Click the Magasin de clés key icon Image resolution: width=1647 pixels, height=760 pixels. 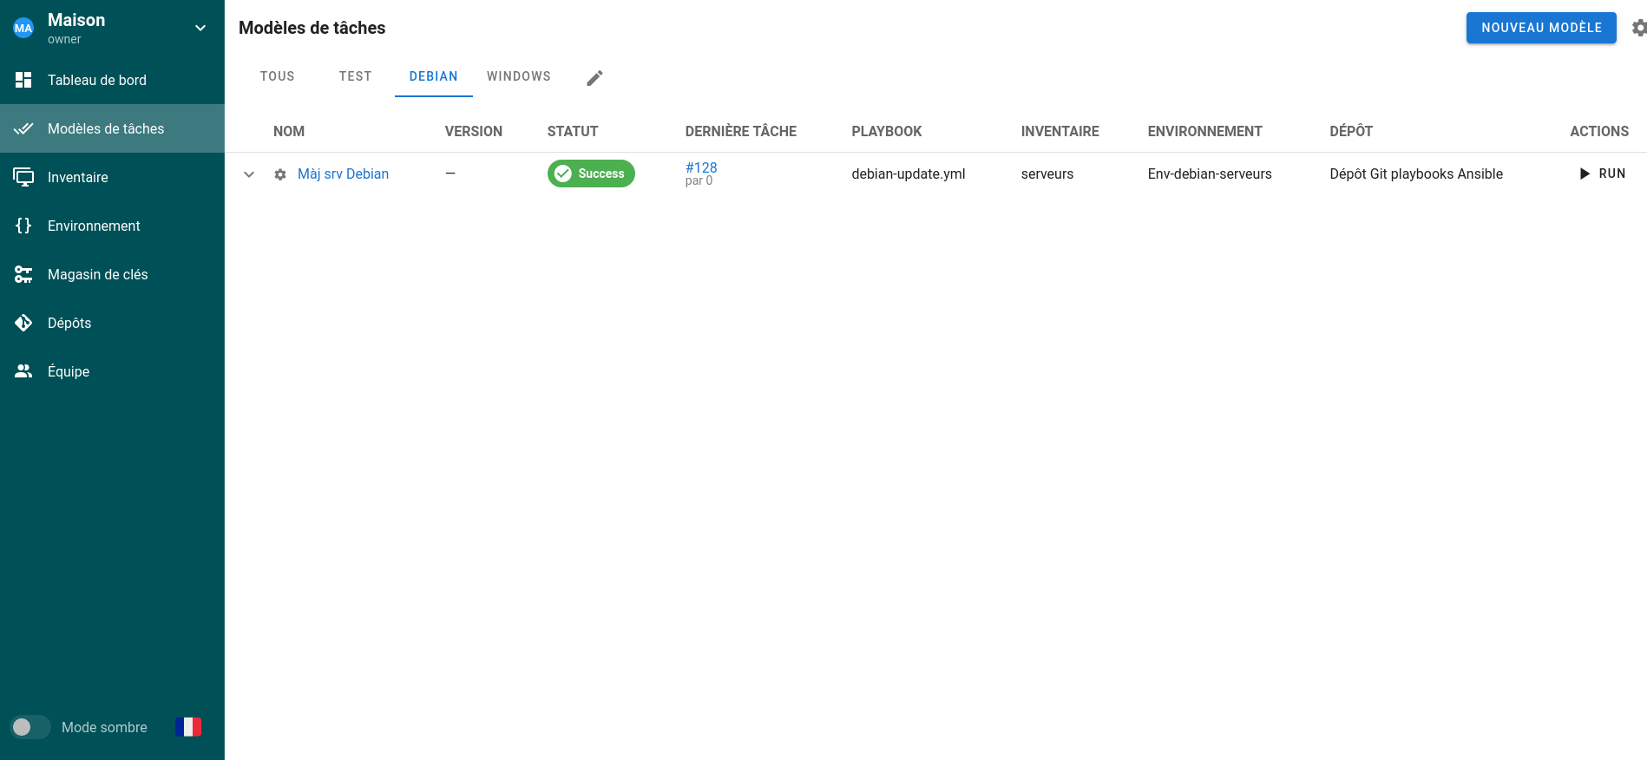click(23, 274)
